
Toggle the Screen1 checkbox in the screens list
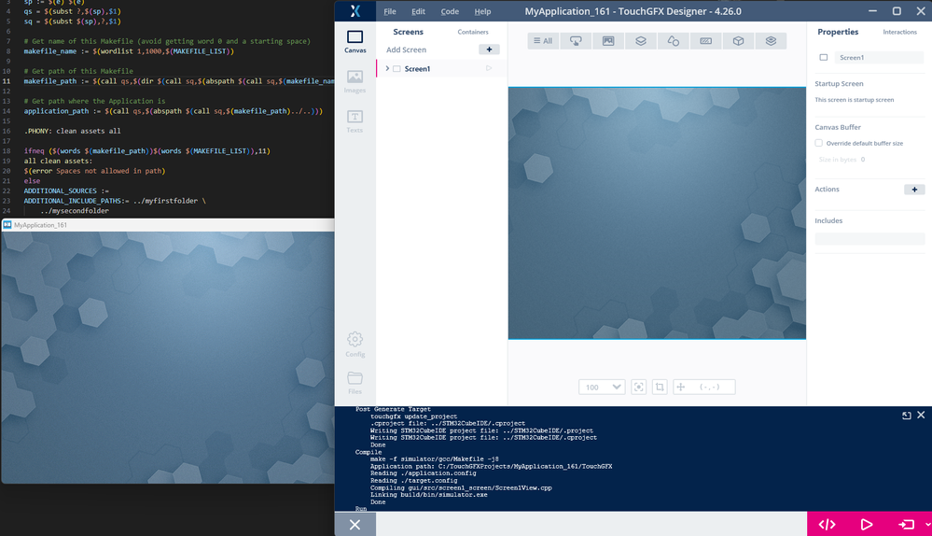pyautogui.click(x=396, y=69)
